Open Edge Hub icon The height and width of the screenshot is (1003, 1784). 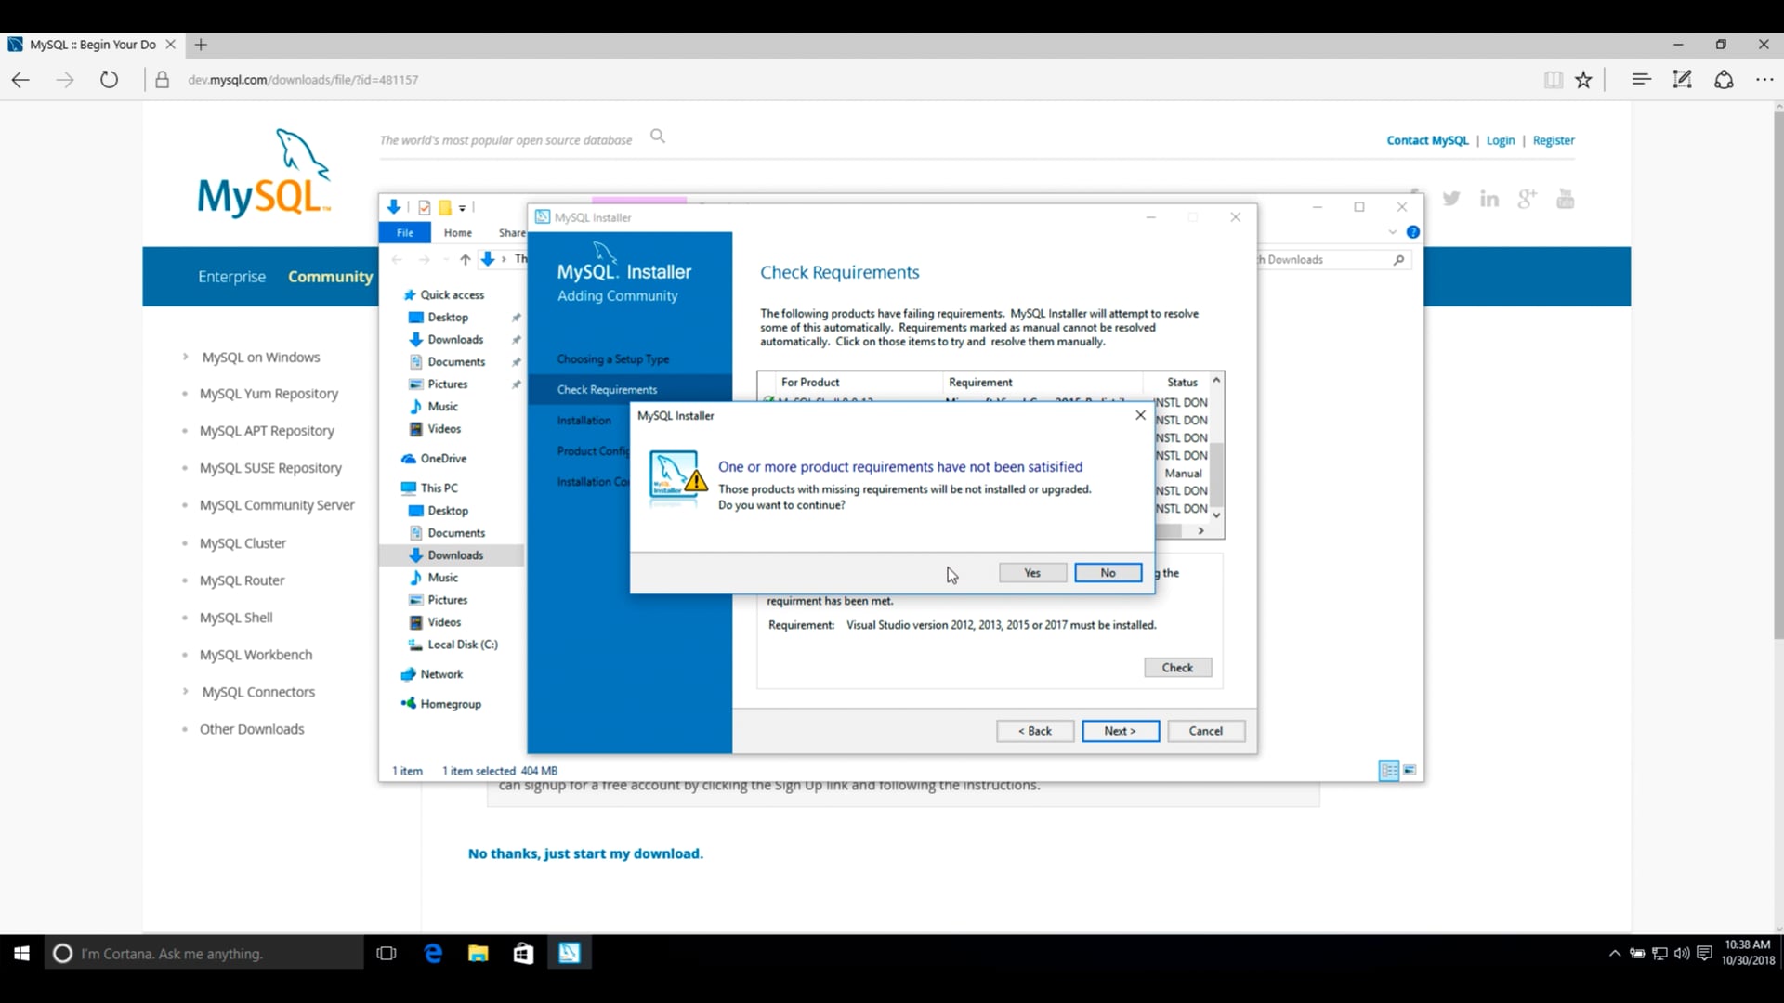tap(1641, 80)
